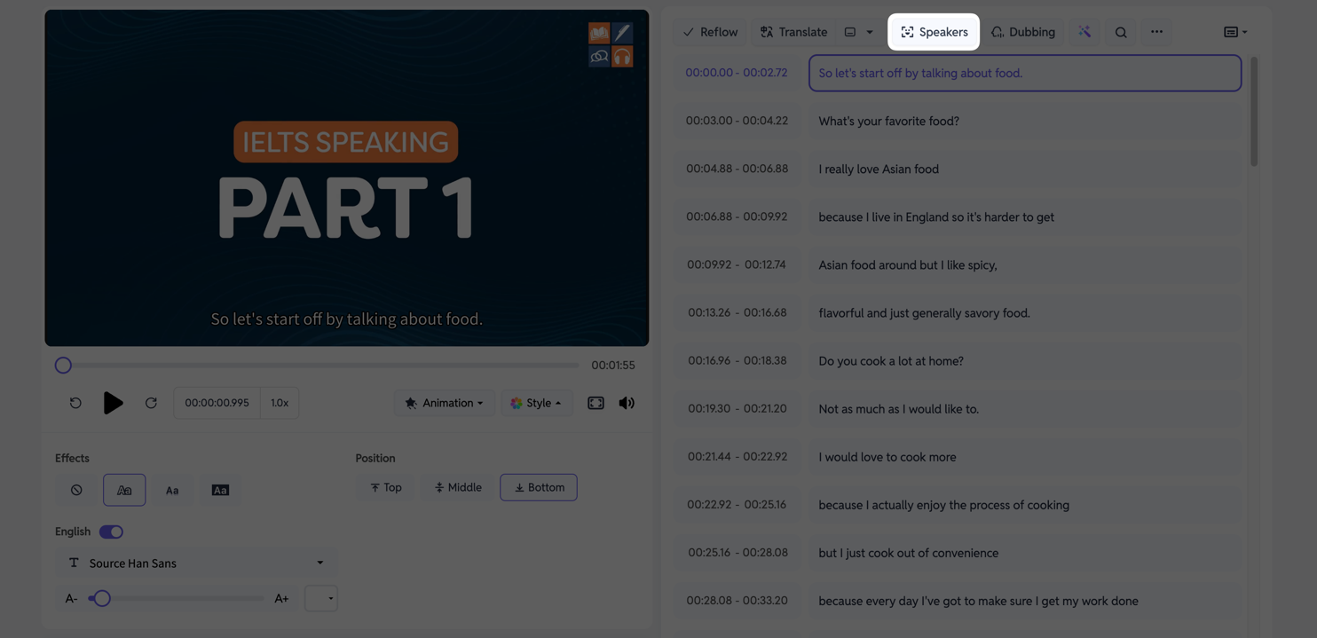
Task: Set subtitle position to Bottom
Action: click(539, 487)
